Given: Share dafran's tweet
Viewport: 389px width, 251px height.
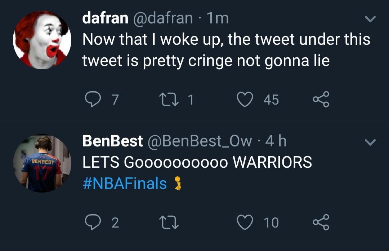Looking at the screenshot, I should tap(321, 100).
